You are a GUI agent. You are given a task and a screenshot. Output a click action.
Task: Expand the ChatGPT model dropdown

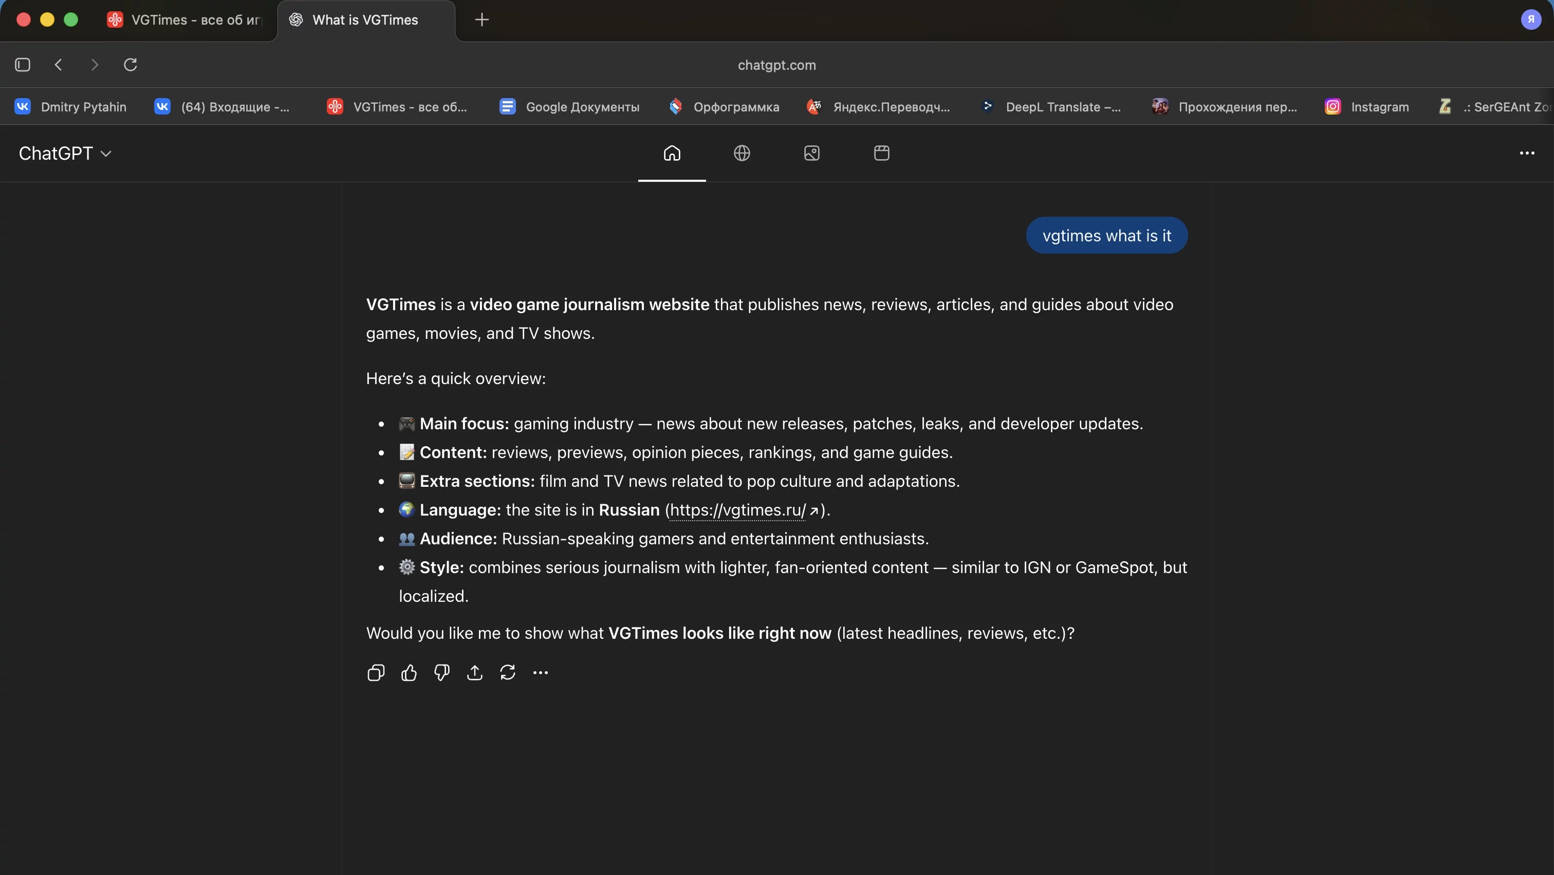click(65, 154)
